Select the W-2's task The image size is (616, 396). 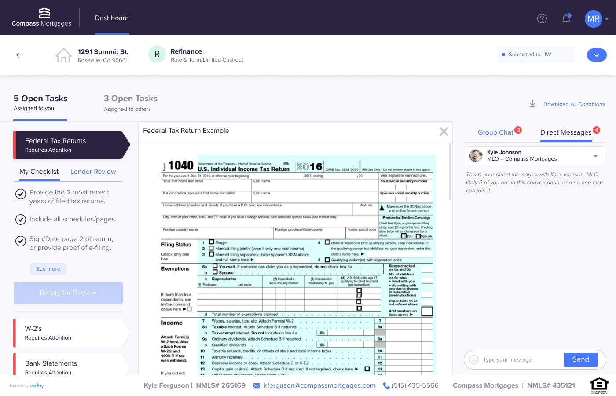click(72, 333)
